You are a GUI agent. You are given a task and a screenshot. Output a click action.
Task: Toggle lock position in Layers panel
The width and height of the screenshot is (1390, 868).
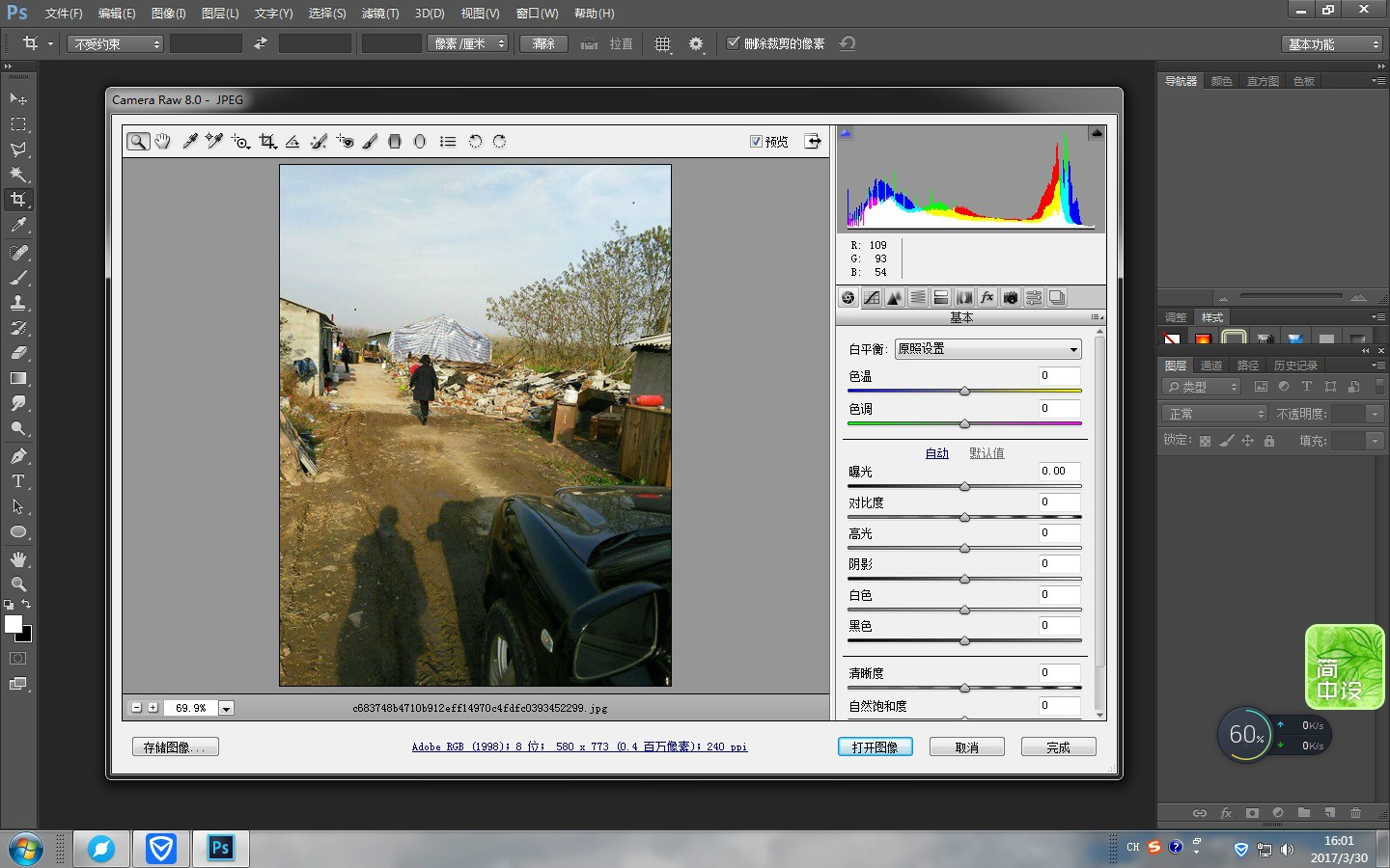point(1247,441)
